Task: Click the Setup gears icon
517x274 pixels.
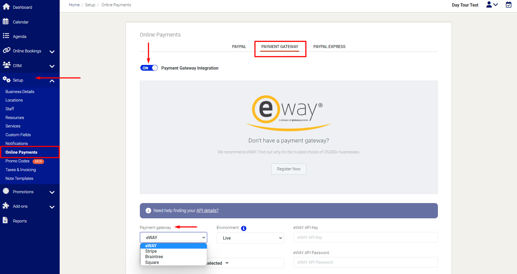Action: [7, 79]
